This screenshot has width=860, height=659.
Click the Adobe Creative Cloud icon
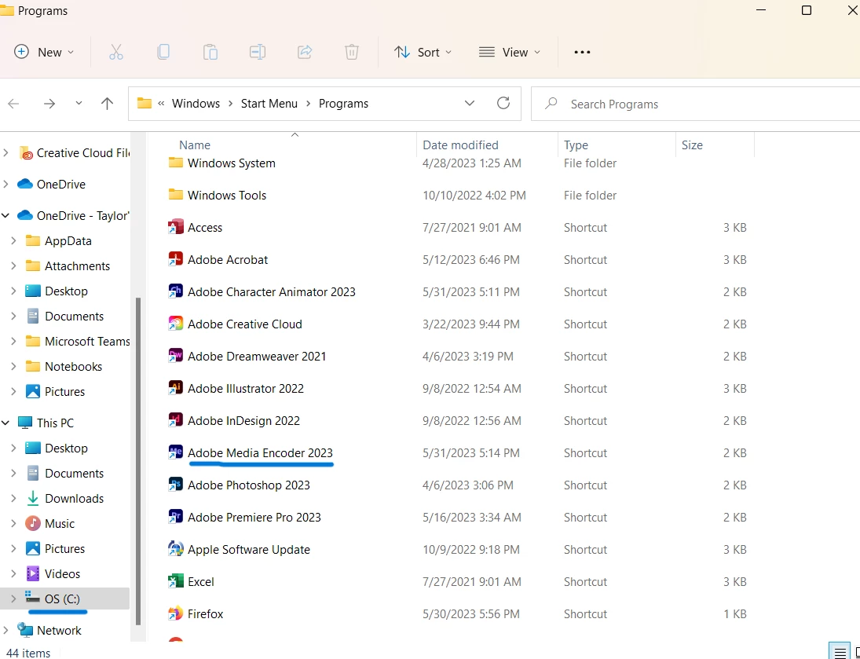(x=175, y=324)
